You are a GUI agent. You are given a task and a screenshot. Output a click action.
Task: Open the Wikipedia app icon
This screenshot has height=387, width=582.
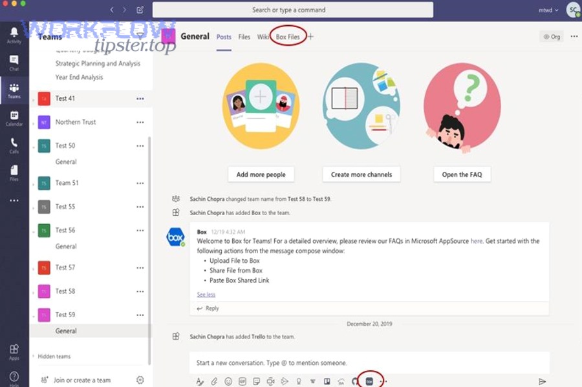[313, 381]
